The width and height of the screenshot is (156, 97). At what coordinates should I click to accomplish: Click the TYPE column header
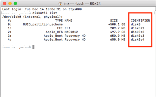[59, 21]
